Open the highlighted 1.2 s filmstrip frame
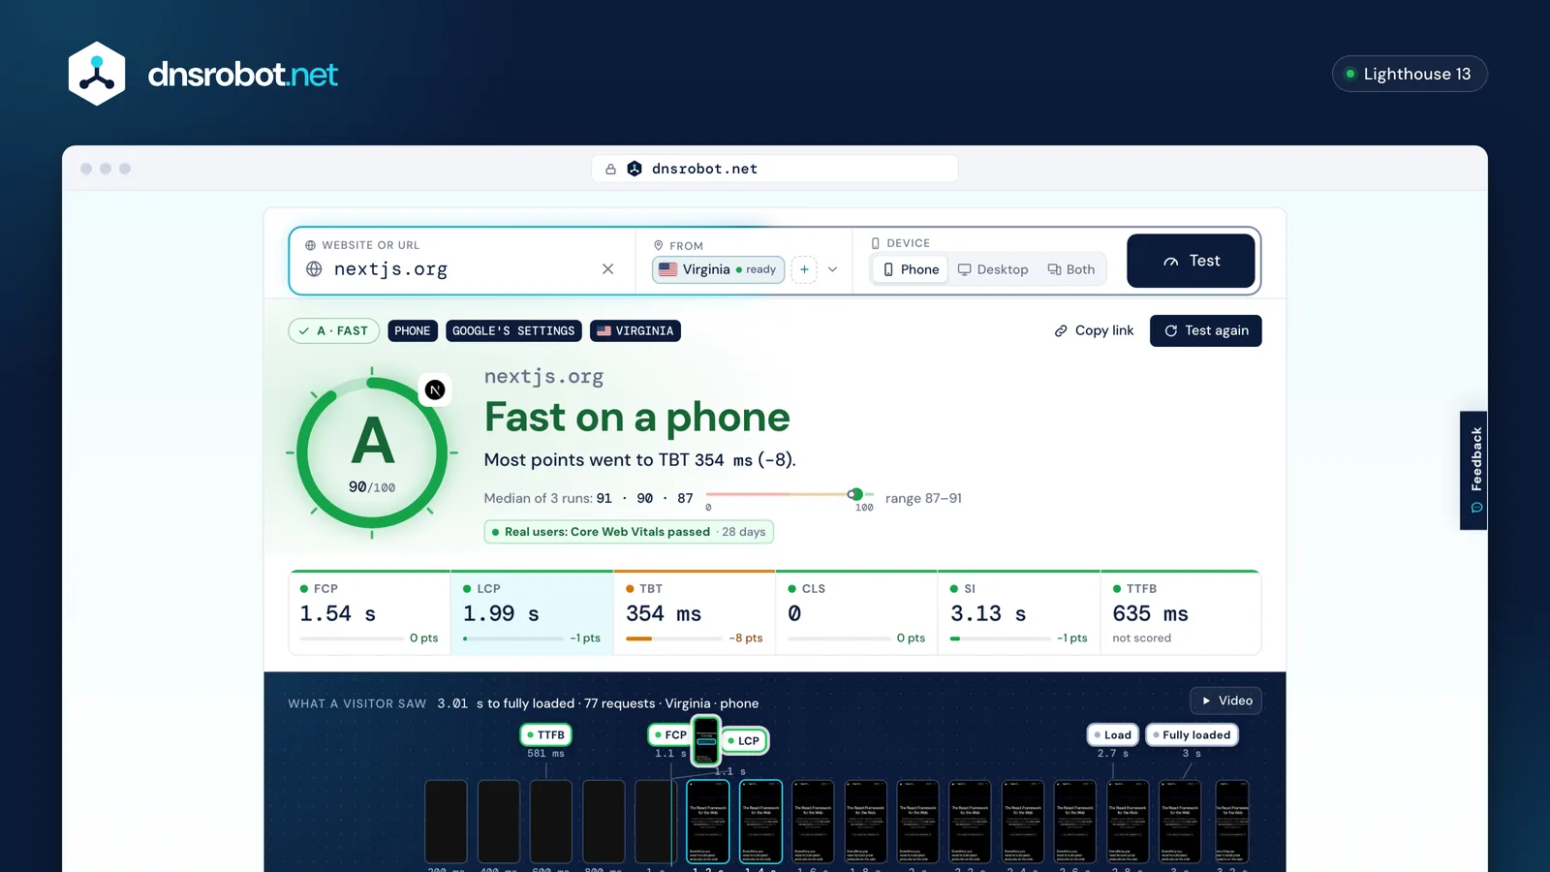The height and width of the screenshot is (872, 1550). [708, 822]
